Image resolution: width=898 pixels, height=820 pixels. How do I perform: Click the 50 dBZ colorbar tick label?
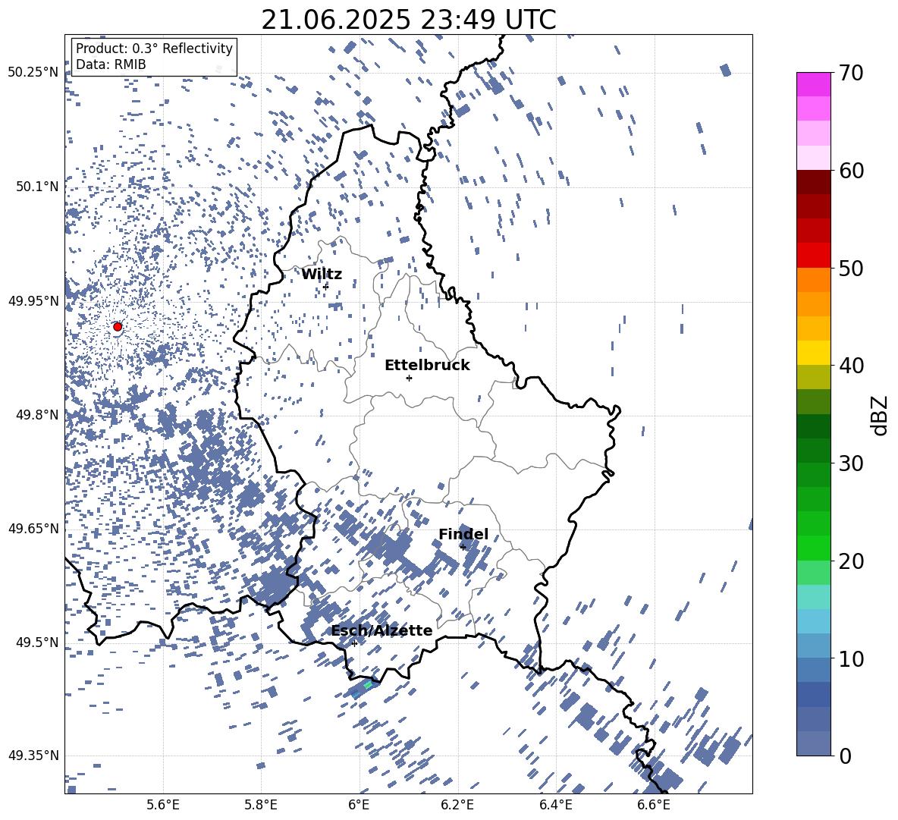[851, 269]
